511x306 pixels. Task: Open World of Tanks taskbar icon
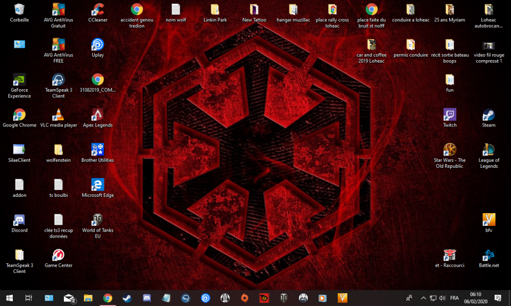click(284, 298)
